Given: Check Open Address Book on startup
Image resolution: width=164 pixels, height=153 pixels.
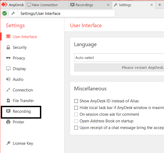Looking at the screenshot, I should (76, 121).
